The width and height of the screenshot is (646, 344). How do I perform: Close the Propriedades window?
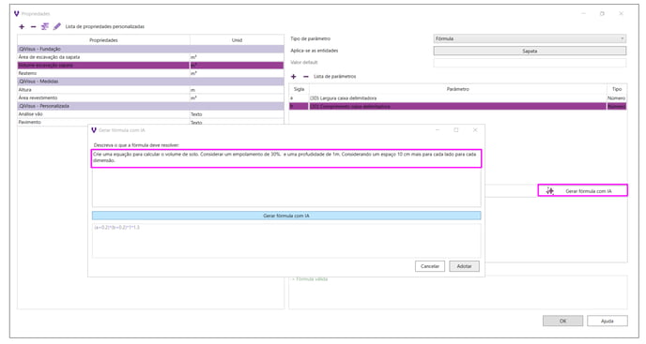pos(621,13)
